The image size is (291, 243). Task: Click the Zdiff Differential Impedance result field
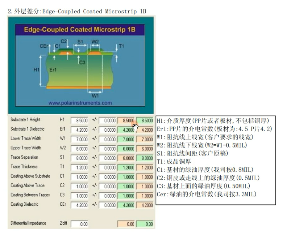click(x=79, y=224)
